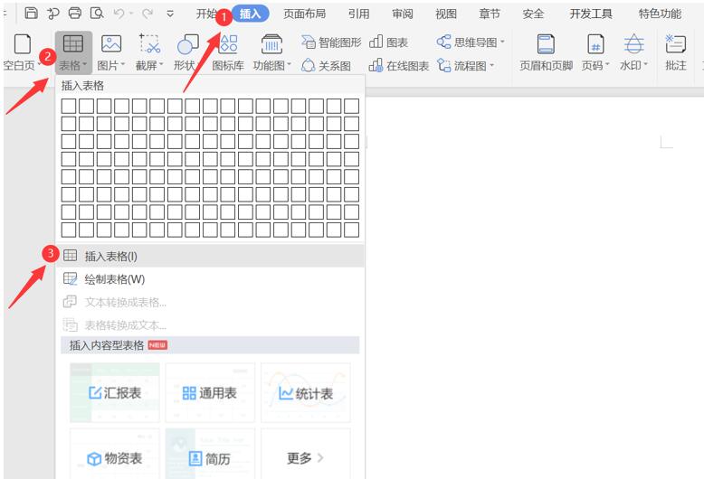Image resolution: width=704 pixels, height=479 pixels.
Task: Select 插入表格(I) menu item
Action: [210, 256]
